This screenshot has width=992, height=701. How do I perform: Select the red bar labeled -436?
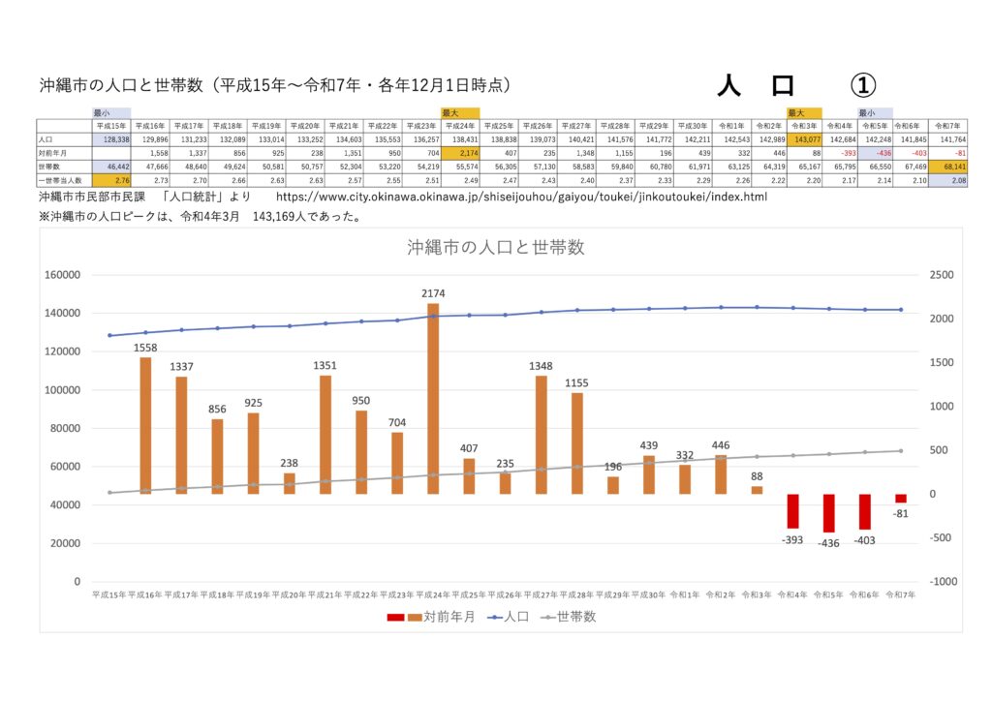click(828, 513)
